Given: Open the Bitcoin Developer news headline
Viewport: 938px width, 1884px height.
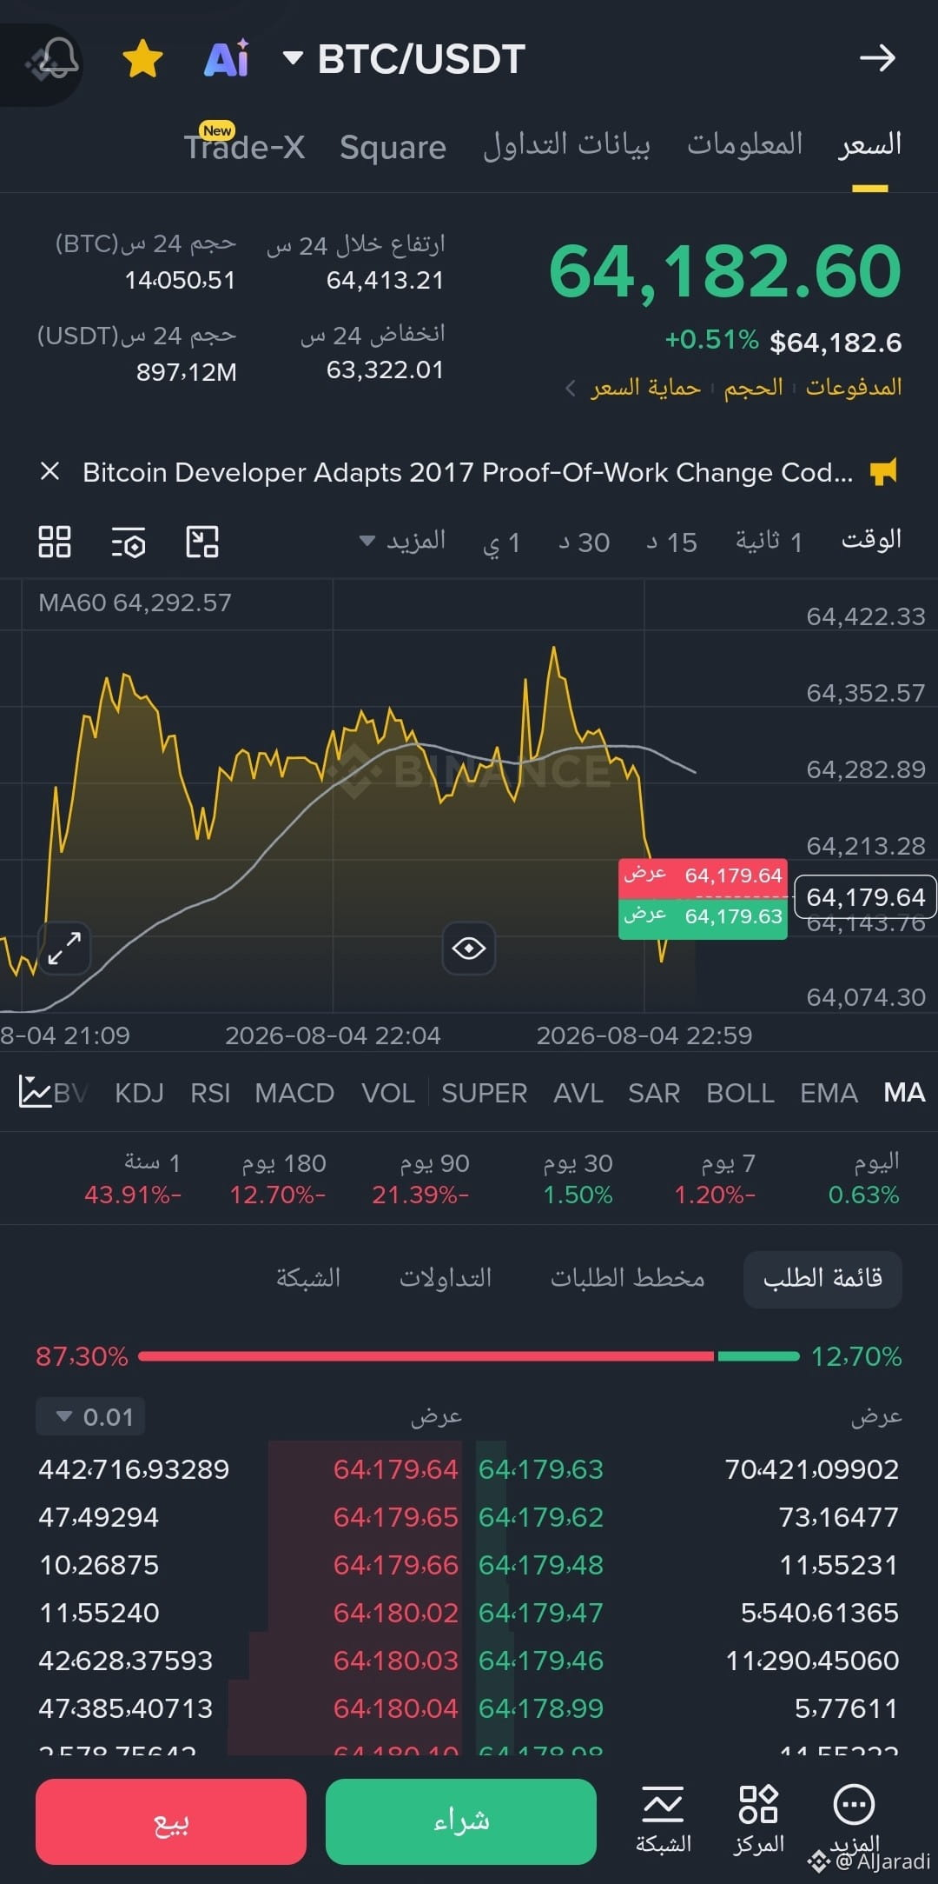Looking at the screenshot, I should pos(467,472).
